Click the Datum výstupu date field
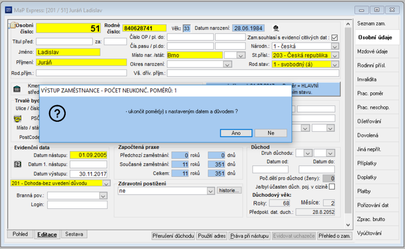 point(88,174)
